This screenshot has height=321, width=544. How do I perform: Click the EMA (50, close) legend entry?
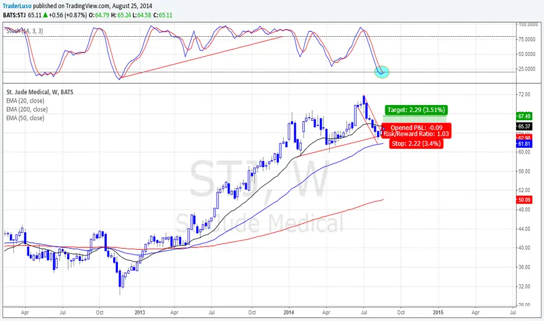(x=25, y=118)
